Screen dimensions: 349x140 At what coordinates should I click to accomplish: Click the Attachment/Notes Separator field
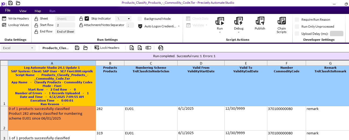(130, 25)
